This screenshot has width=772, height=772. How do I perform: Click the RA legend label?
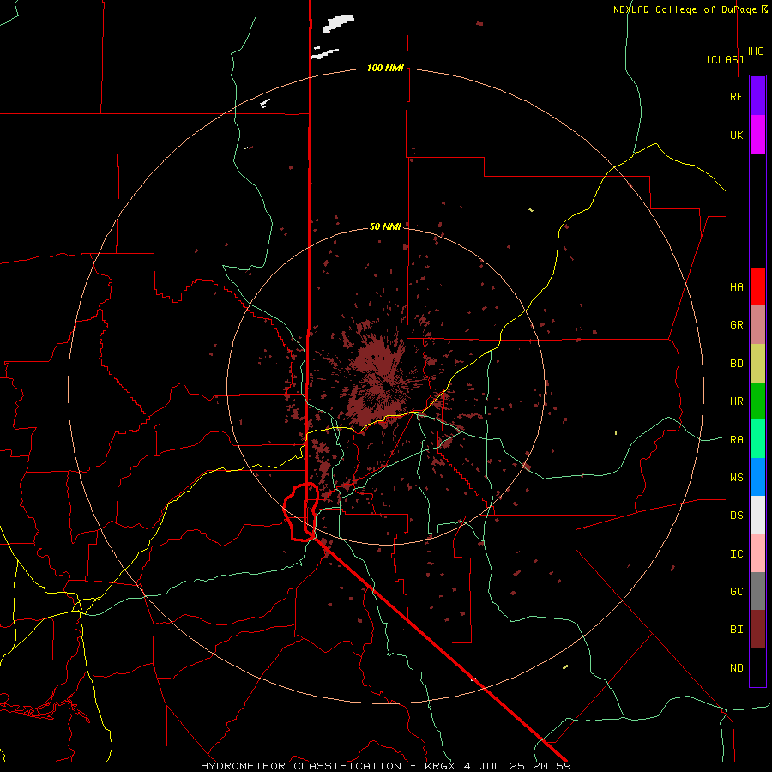(736, 440)
